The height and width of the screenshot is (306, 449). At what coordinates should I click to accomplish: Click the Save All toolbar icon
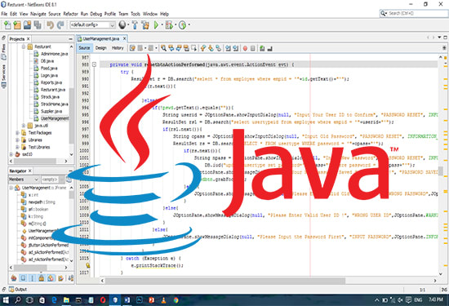click(38, 25)
